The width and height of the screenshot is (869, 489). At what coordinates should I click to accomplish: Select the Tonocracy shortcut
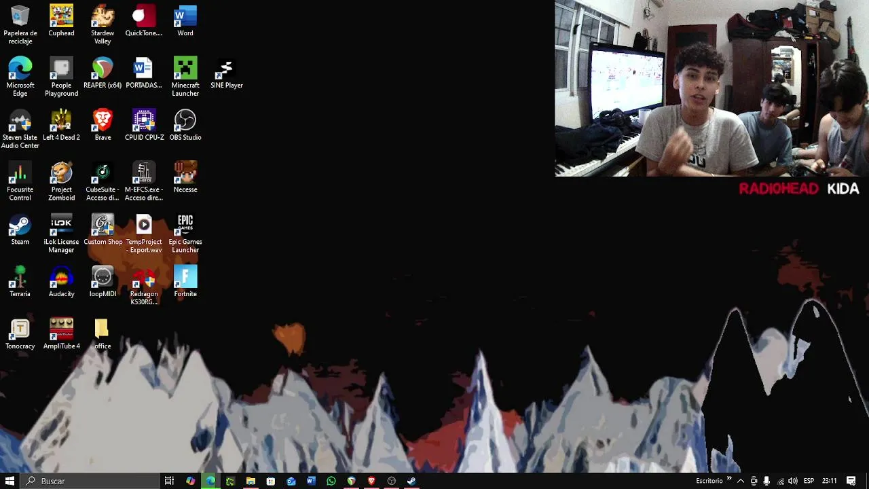(x=20, y=335)
